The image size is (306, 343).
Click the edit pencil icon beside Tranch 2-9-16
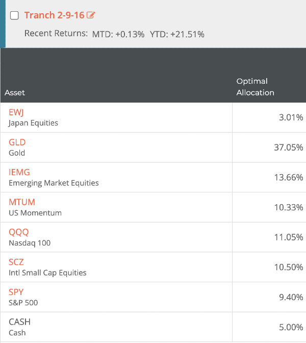click(91, 15)
